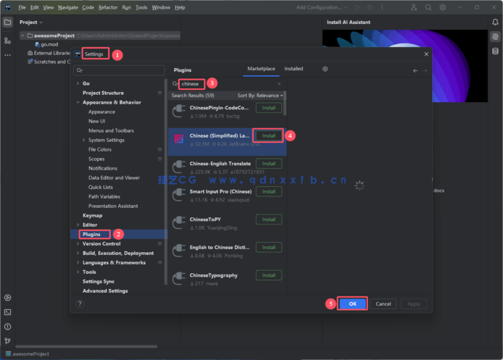Clear the plugin search field

[x=279, y=84]
